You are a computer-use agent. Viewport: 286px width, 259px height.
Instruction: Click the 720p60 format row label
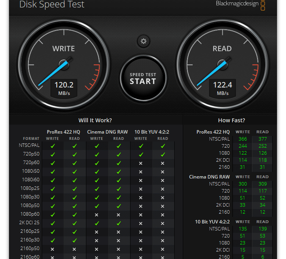pyautogui.click(x=31, y=163)
